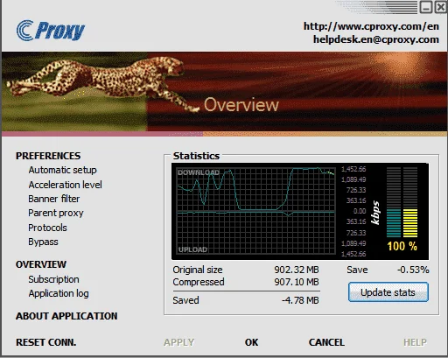
Task: Click the UPLOAD label on the graph
Action: pos(192,249)
